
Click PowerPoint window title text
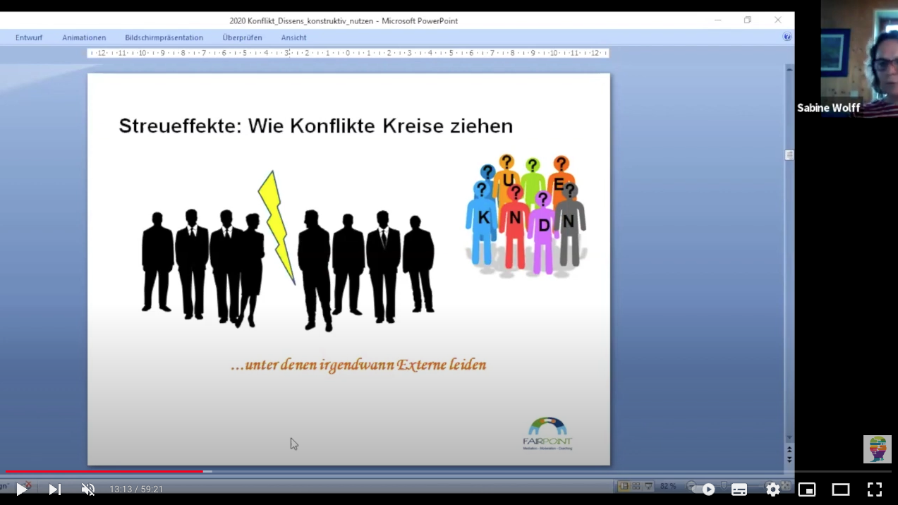pyautogui.click(x=344, y=21)
